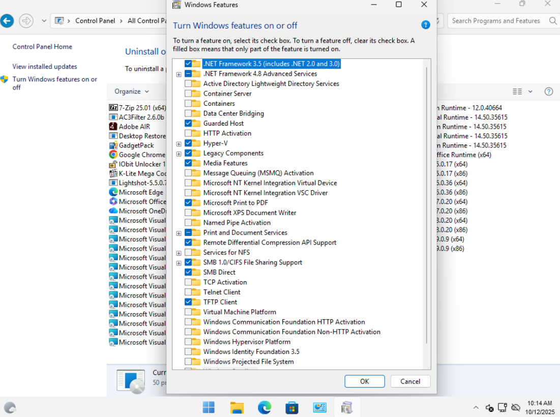The image size is (560, 417).
Task: Expand SMB 1.0/CIFS File Sharing Support
Action: pyautogui.click(x=179, y=263)
